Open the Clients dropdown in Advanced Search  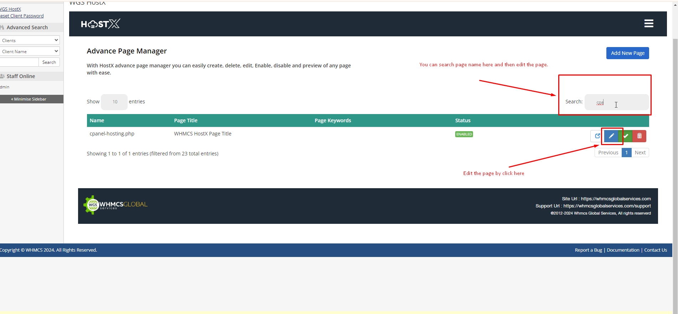pyautogui.click(x=30, y=40)
